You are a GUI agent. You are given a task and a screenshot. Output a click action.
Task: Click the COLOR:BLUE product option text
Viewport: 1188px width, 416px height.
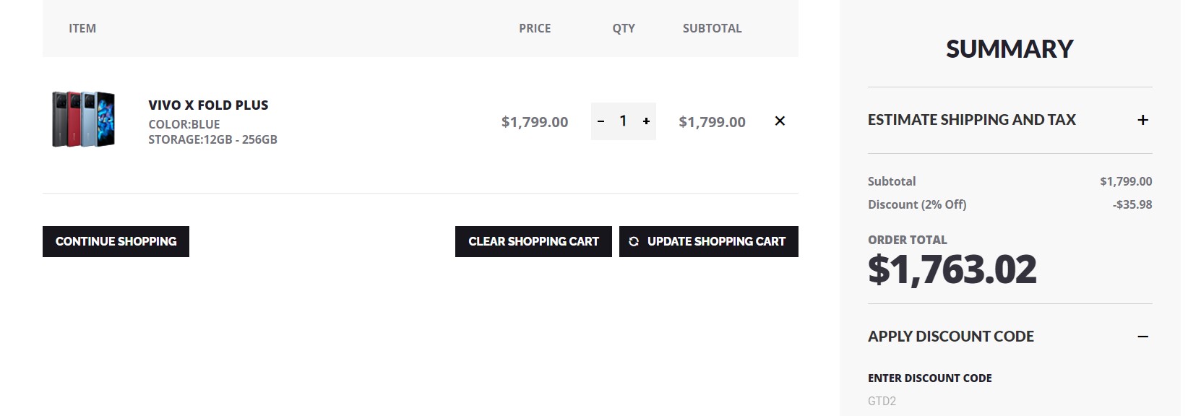(x=184, y=124)
